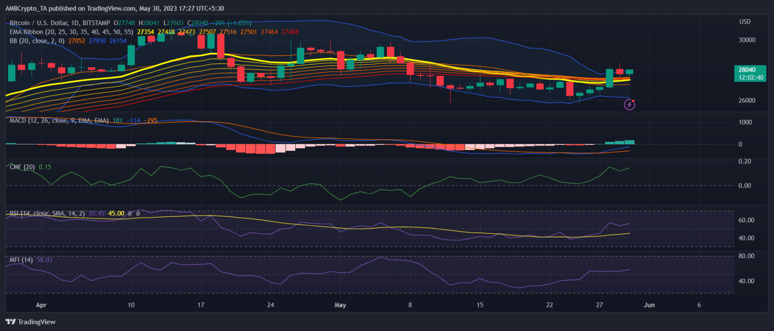Click the TradingView logo in the bottom-left corner
Viewport: 774px width, 331px height.
pyautogui.click(x=30, y=322)
